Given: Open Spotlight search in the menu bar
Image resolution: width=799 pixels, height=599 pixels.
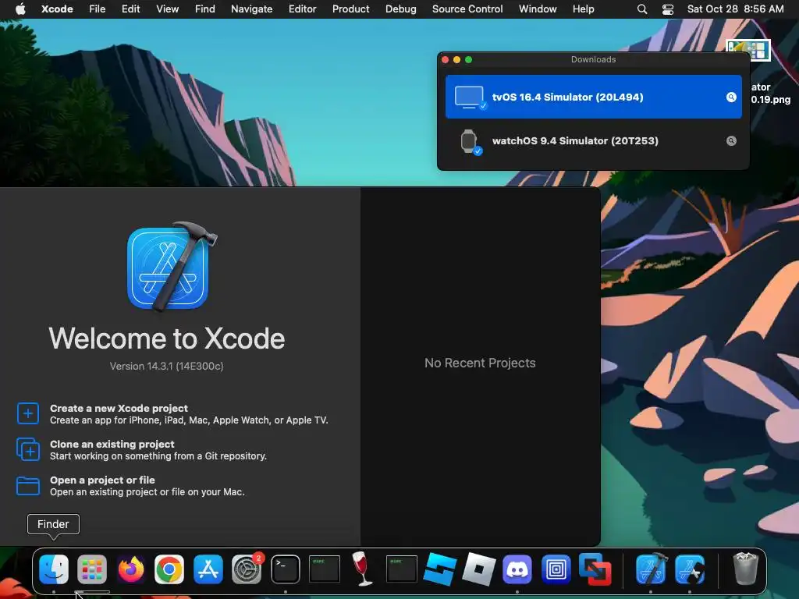Looking at the screenshot, I should point(642,9).
